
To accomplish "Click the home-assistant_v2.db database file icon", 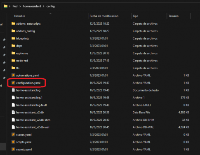I will (13, 113).
